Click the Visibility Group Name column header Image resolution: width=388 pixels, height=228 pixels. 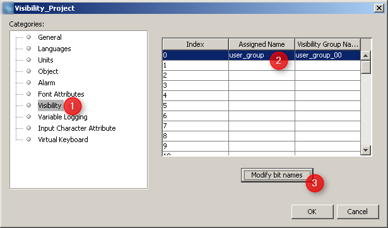click(x=328, y=44)
